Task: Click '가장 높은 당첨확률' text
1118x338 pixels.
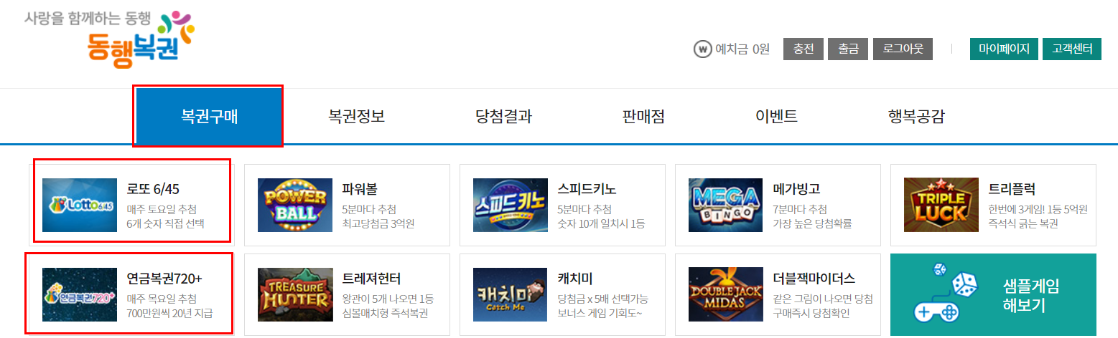Action: tap(812, 223)
